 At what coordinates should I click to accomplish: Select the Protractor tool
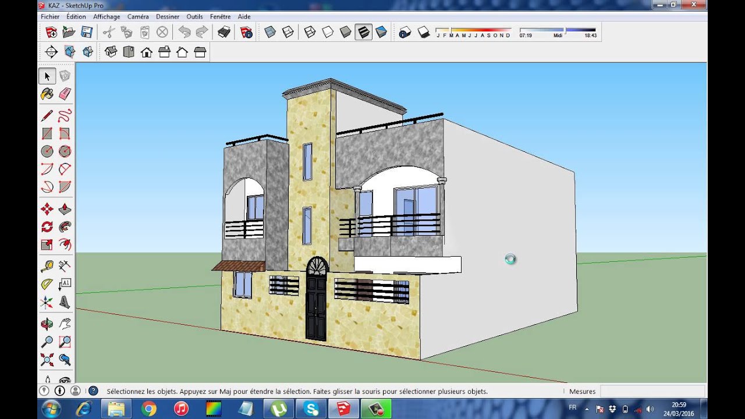point(47,284)
